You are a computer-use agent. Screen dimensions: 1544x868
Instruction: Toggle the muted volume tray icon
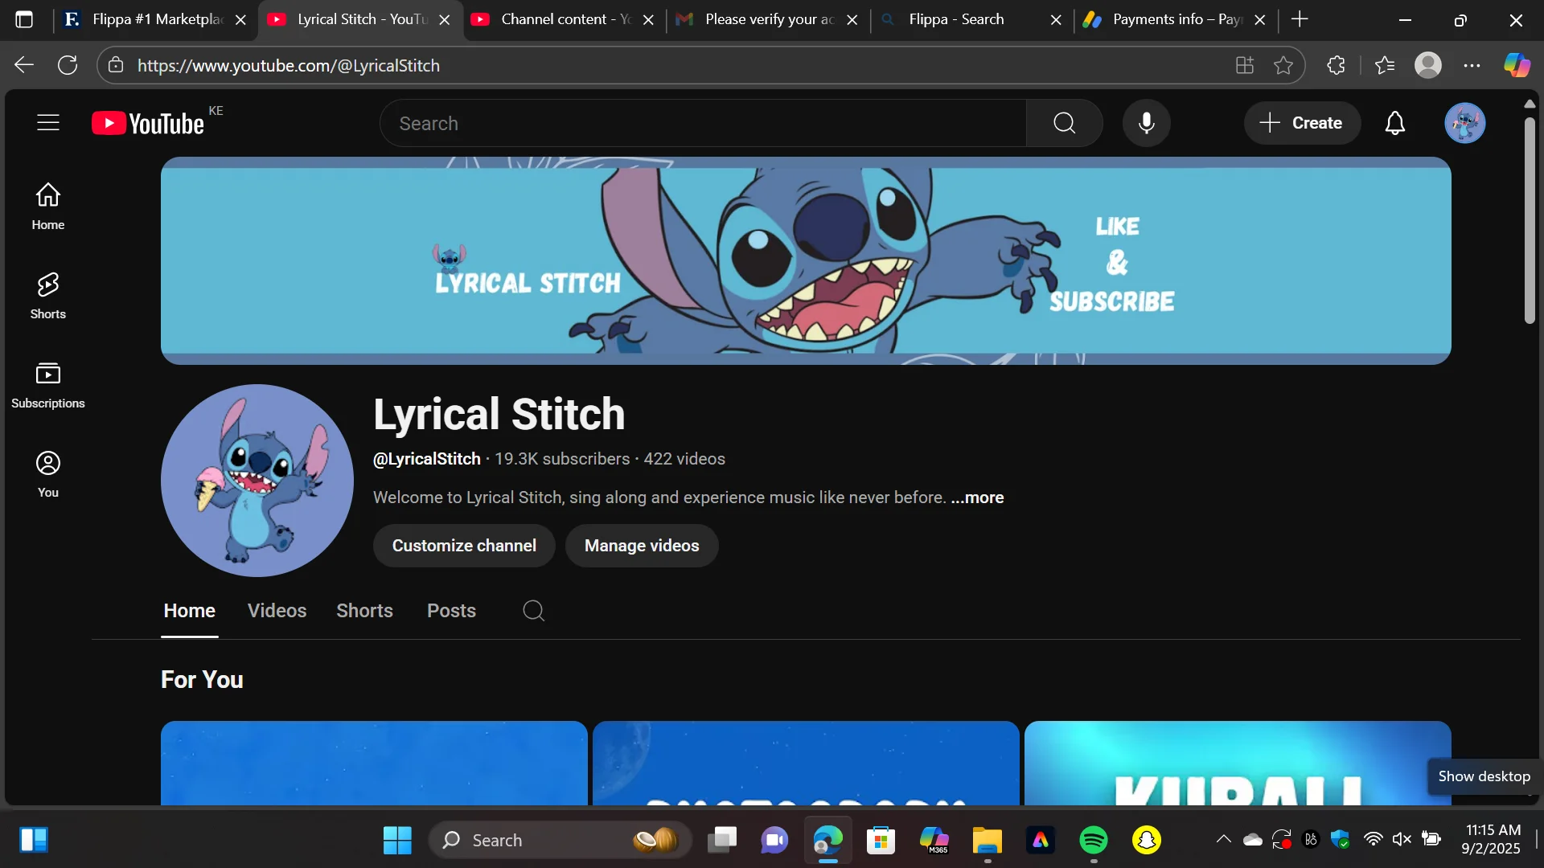[1402, 840]
